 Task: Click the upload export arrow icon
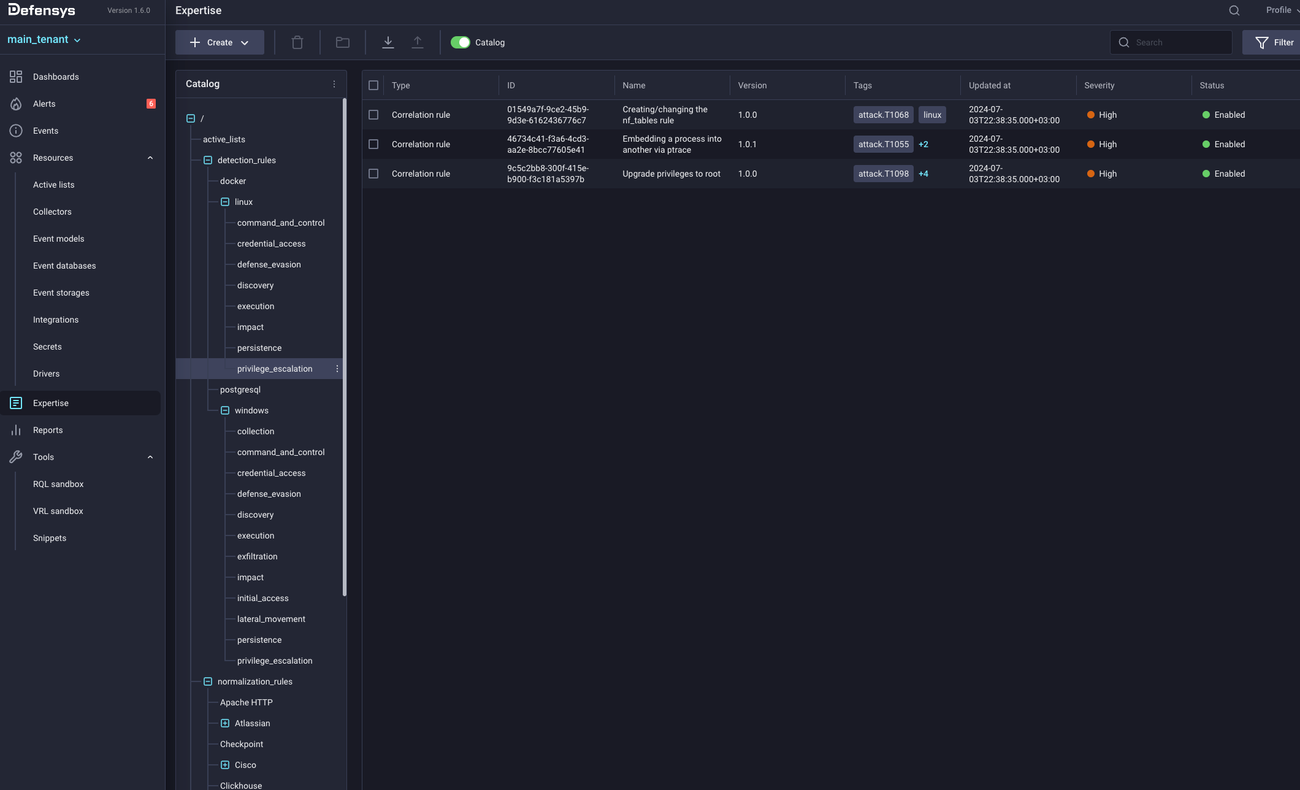coord(418,42)
